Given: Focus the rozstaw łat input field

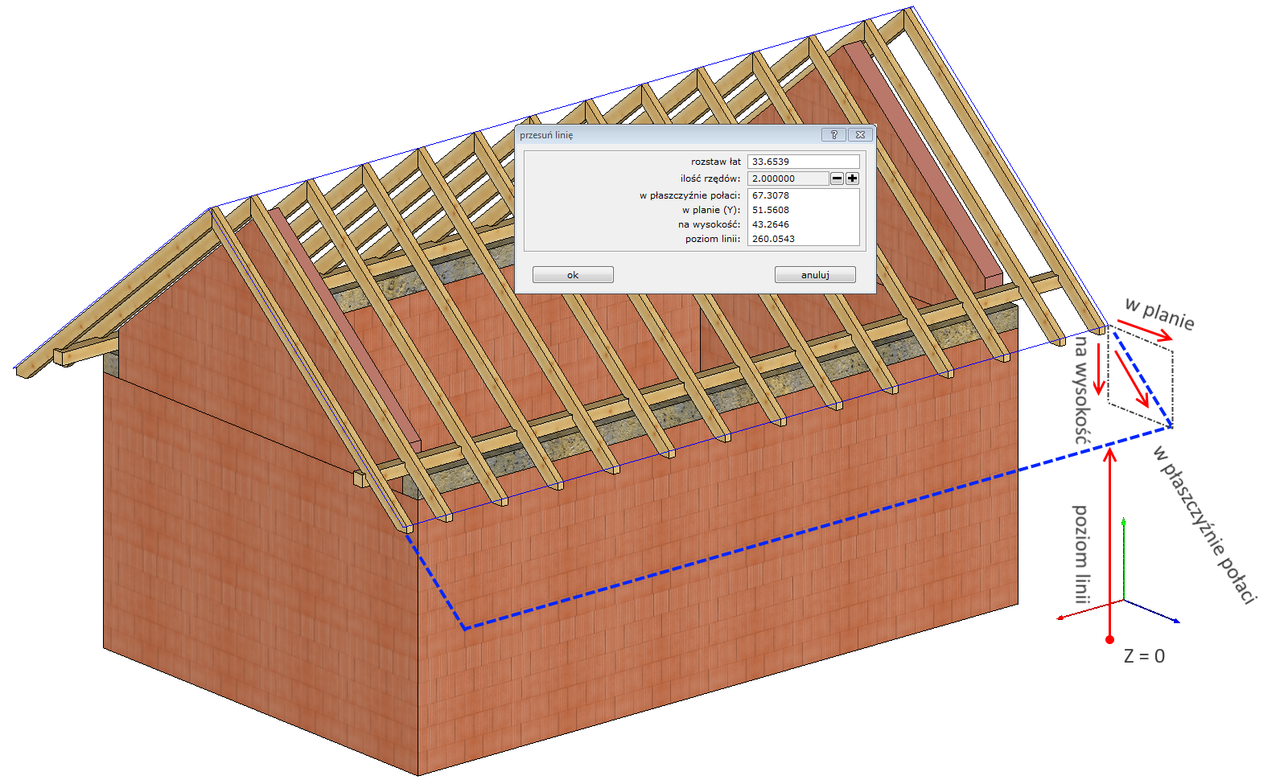Looking at the screenshot, I should click(803, 162).
